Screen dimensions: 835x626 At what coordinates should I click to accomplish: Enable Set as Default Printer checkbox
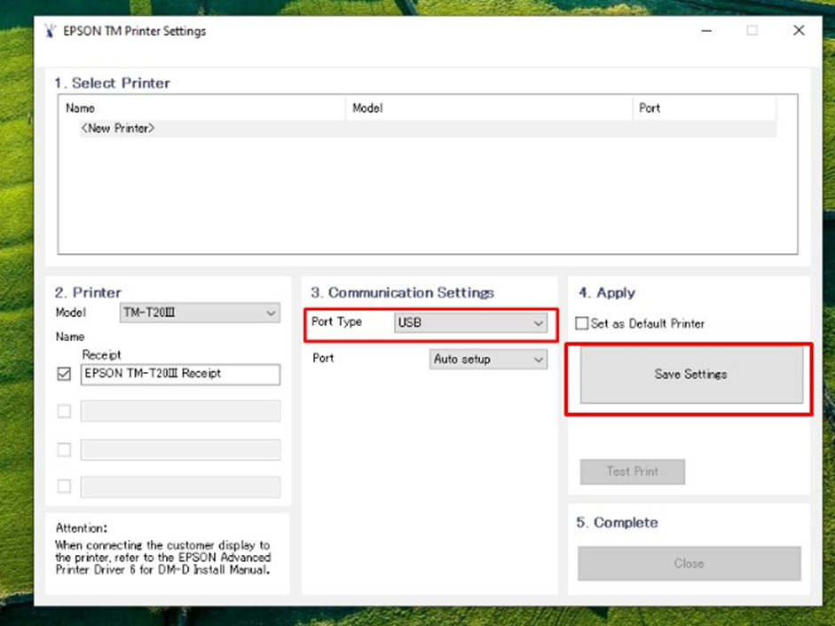(582, 324)
